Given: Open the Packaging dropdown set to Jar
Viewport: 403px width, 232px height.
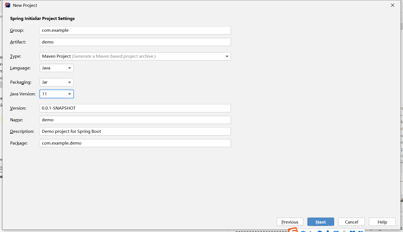Looking at the screenshot, I should coord(57,82).
